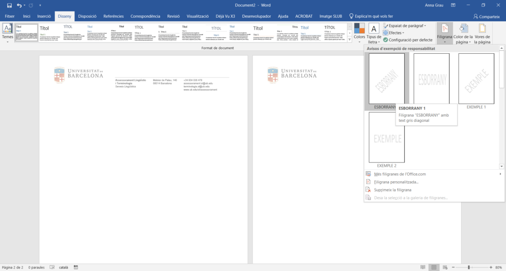Choose Filigrana personalitzada... menu entry

[396, 182]
